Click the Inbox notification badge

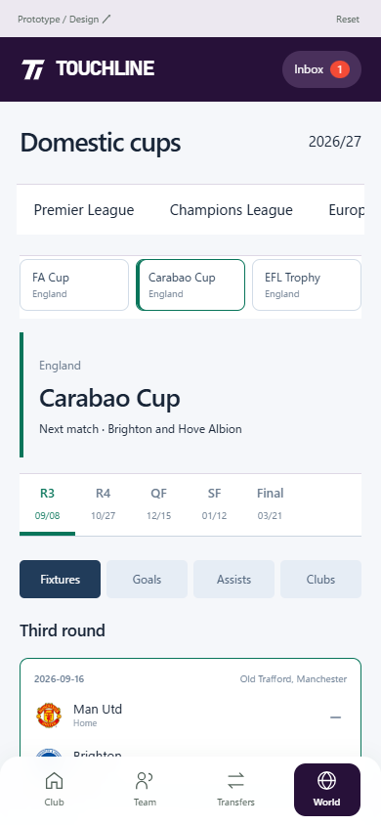[340, 69]
